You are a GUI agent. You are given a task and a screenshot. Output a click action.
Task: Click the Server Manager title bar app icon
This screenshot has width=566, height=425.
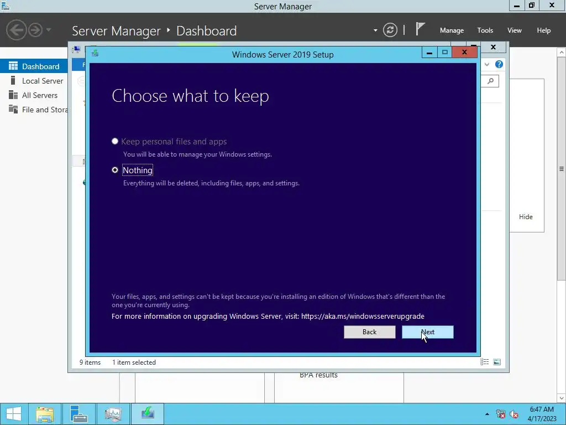(x=6, y=6)
